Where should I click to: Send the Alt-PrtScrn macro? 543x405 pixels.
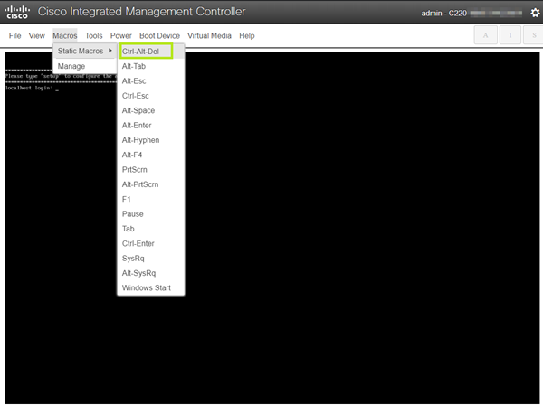click(x=151, y=184)
